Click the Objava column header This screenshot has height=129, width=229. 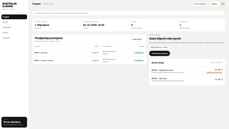click(142, 46)
